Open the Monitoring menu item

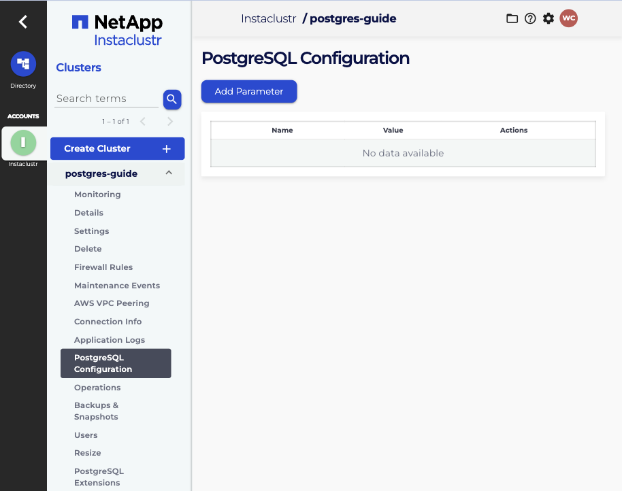97,194
